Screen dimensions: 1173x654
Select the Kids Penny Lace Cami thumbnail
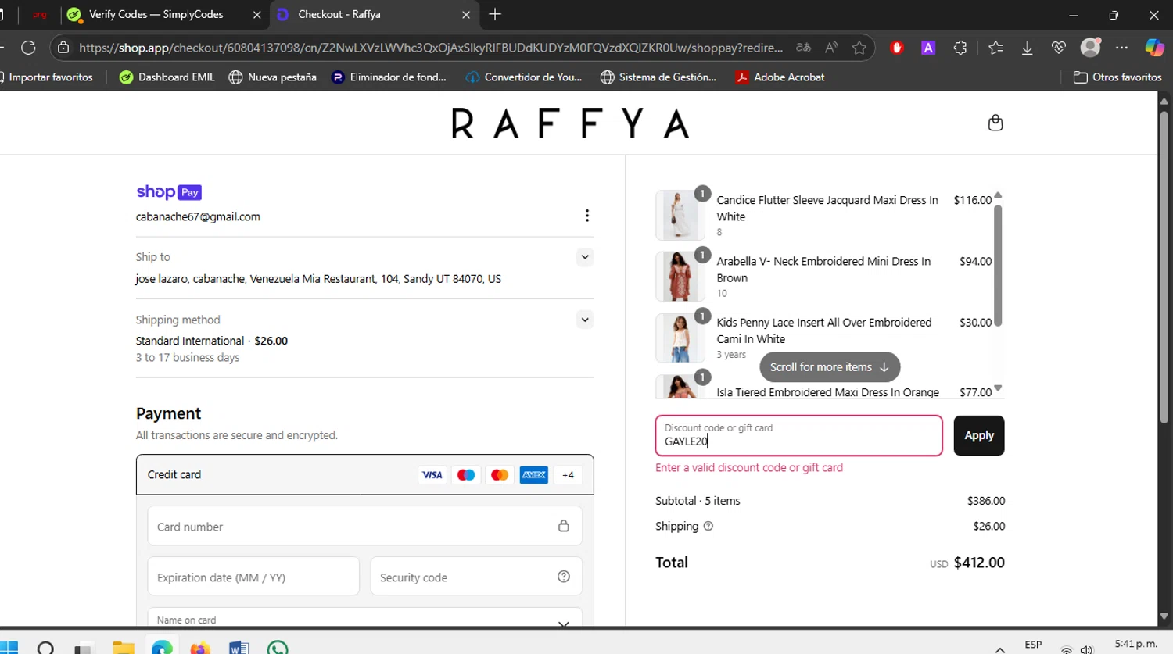click(679, 338)
